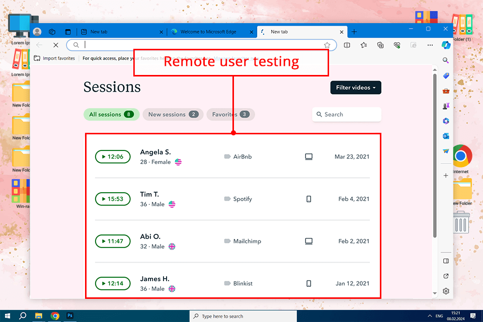Show New sessions filter
The width and height of the screenshot is (483, 322).
(173, 114)
